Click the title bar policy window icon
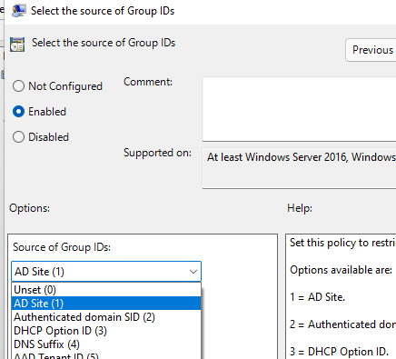396x359 pixels. coord(18,11)
